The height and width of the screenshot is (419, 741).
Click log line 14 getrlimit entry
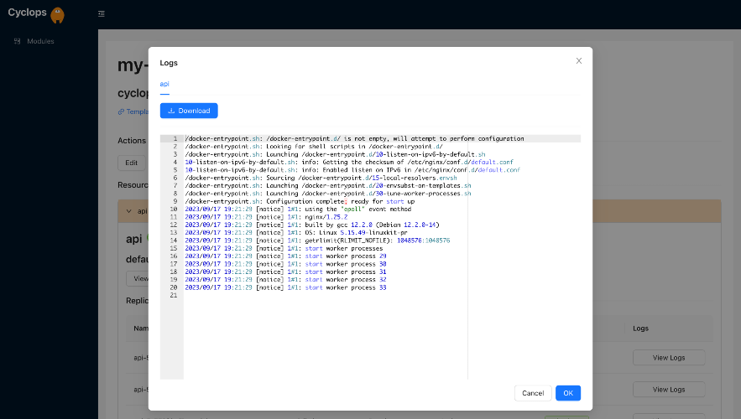(x=317, y=241)
